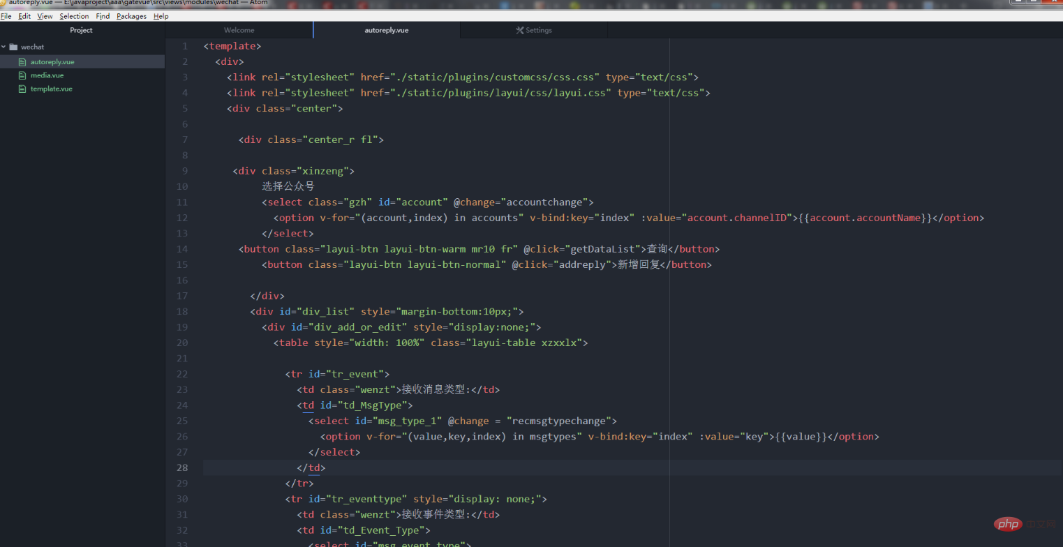Open the File menu
The image size is (1063, 547).
(6, 16)
